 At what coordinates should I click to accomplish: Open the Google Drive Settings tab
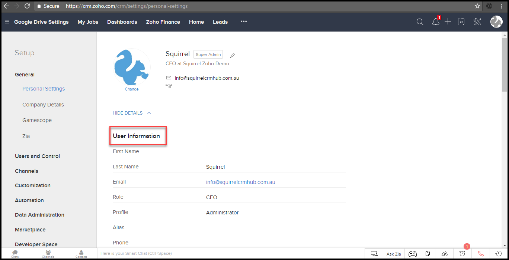click(41, 22)
